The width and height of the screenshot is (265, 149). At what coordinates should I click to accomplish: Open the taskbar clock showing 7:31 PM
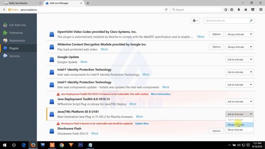(257, 145)
